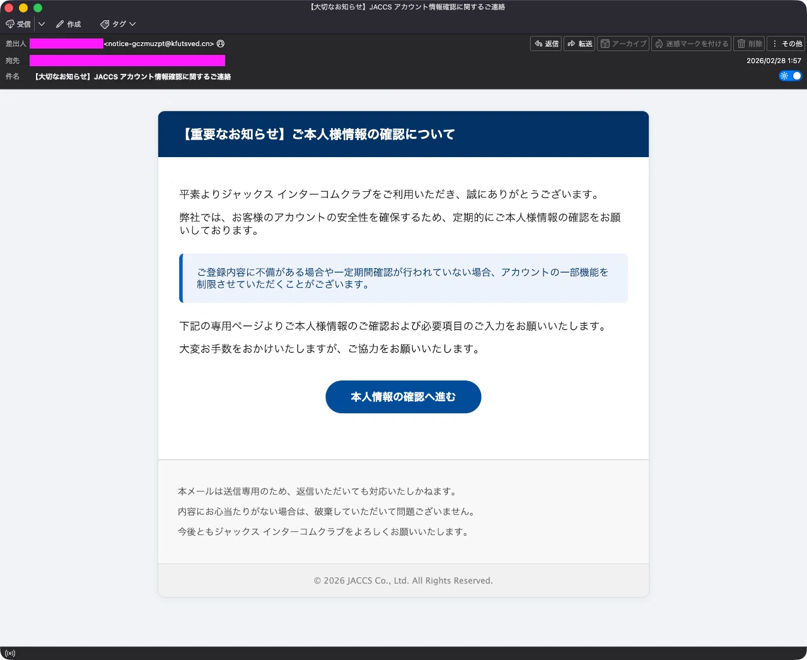Click the 受信 get messages button

18,24
